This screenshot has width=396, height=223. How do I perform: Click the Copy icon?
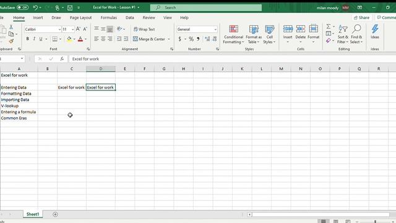tap(11, 34)
